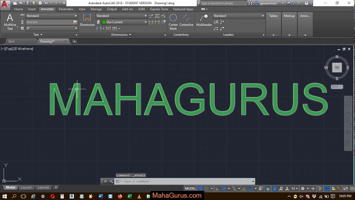Click the [Top] view control label

coord(9,49)
